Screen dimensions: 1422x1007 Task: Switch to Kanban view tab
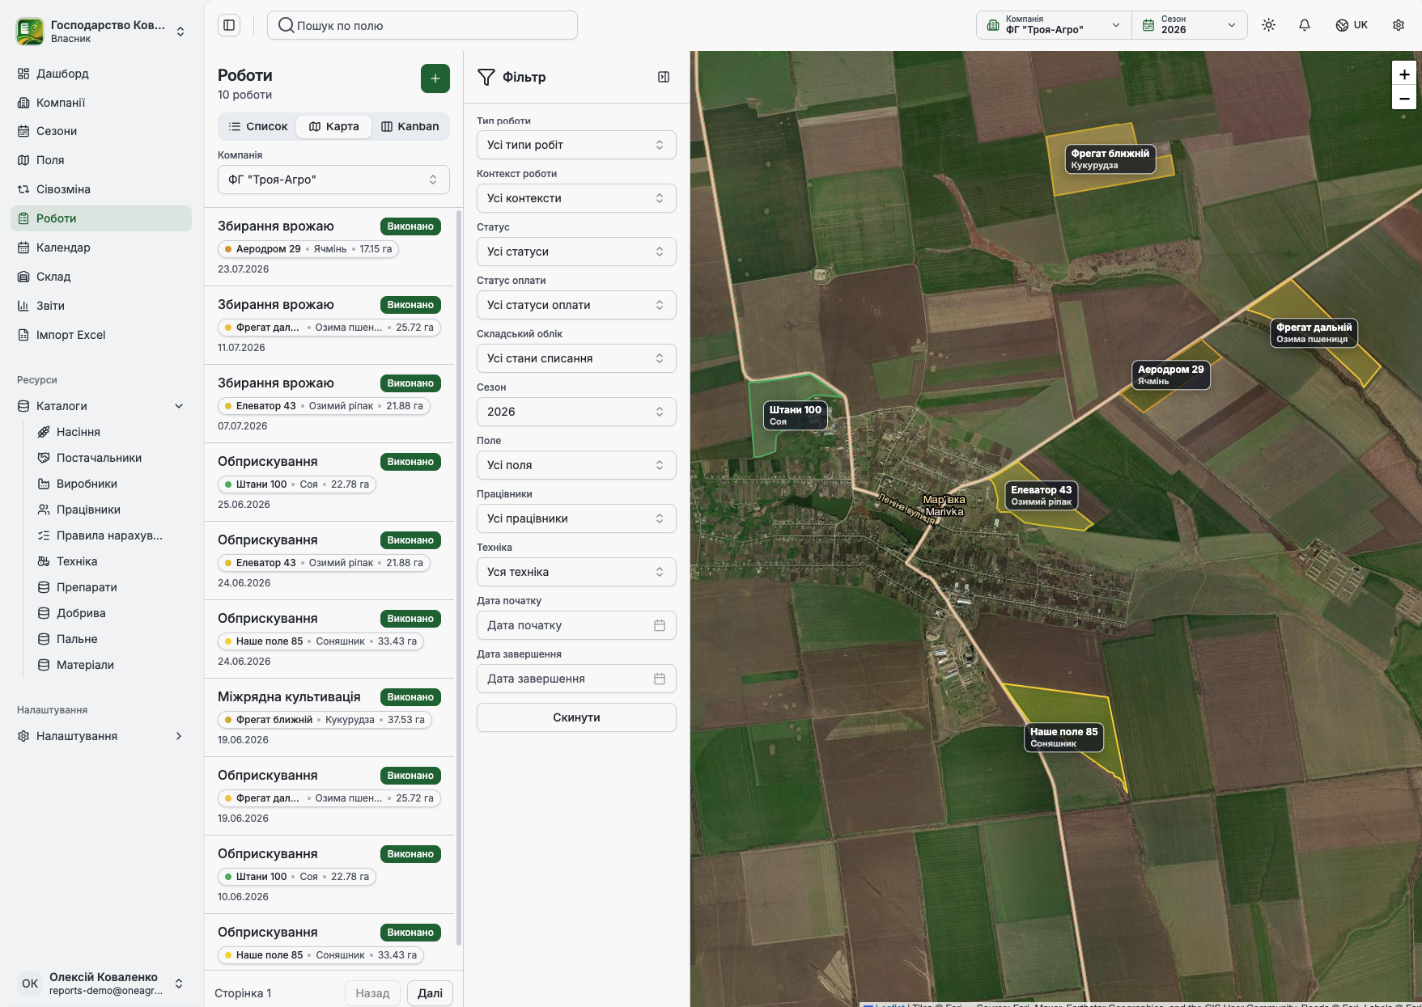pyautogui.click(x=410, y=126)
